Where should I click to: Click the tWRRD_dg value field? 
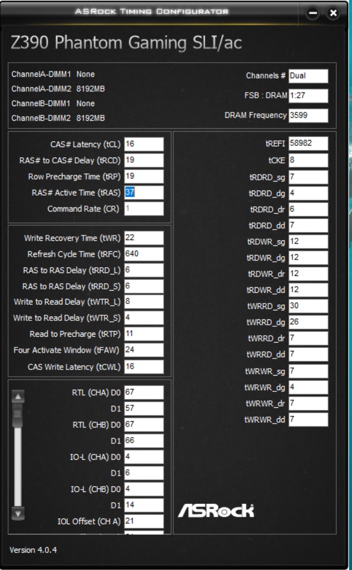309,322
